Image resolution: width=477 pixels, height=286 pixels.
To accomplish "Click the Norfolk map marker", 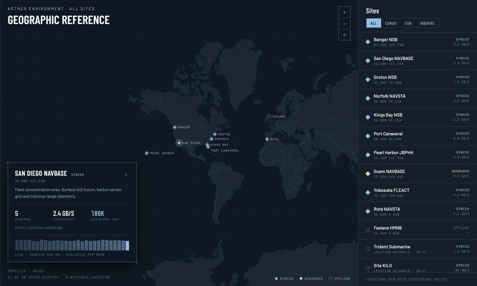I will pos(211,139).
